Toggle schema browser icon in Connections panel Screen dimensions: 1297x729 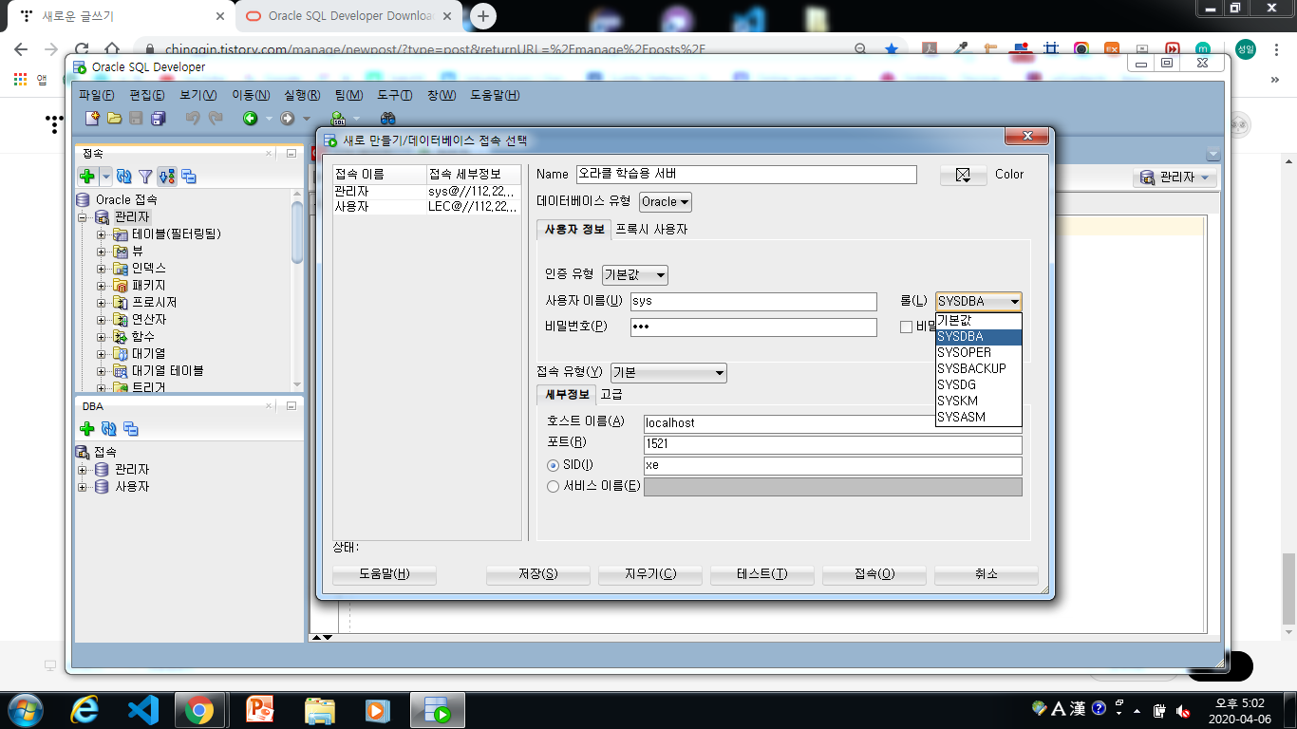point(167,176)
